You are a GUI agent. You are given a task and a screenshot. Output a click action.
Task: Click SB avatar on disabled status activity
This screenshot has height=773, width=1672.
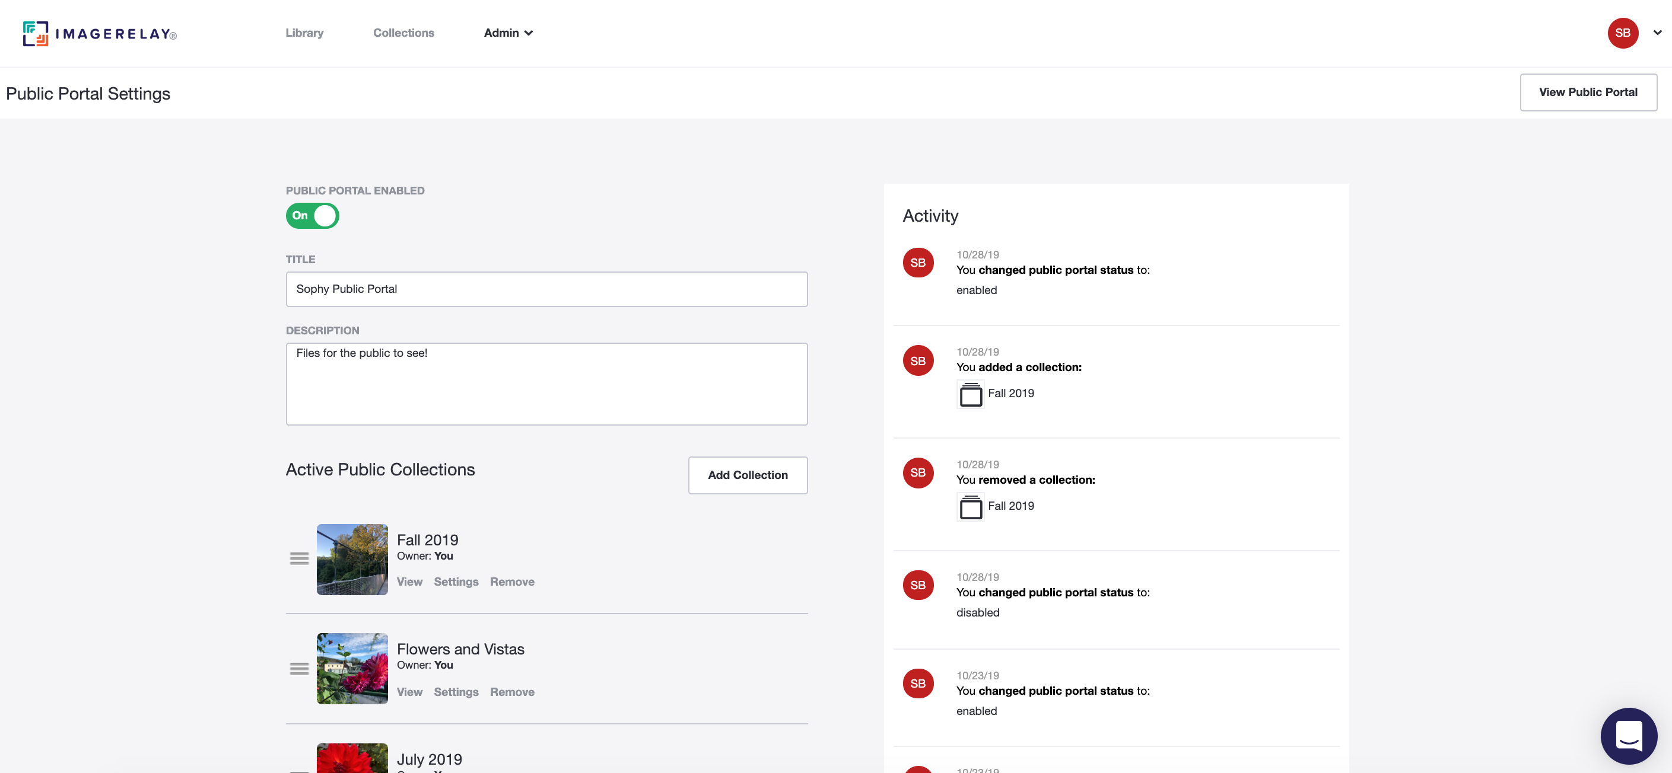coord(918,585)
